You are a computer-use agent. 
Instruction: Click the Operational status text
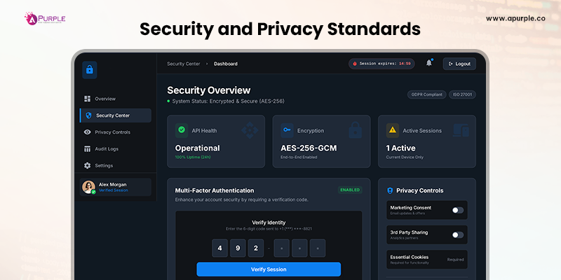click(x=198, y=148)
